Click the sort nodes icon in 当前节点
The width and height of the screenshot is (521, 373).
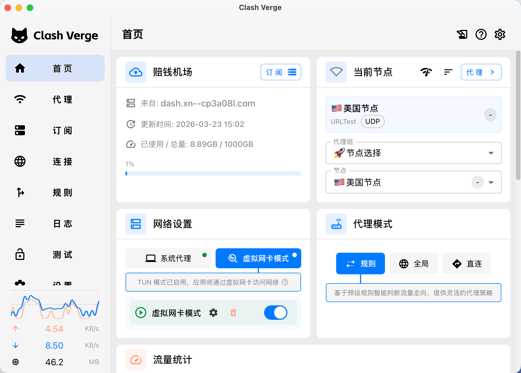click(448, 72)
